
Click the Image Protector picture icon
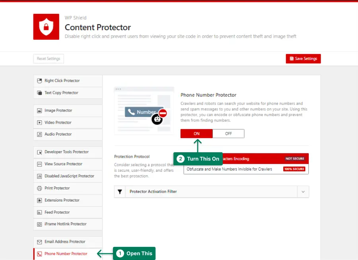click(39, 111)
